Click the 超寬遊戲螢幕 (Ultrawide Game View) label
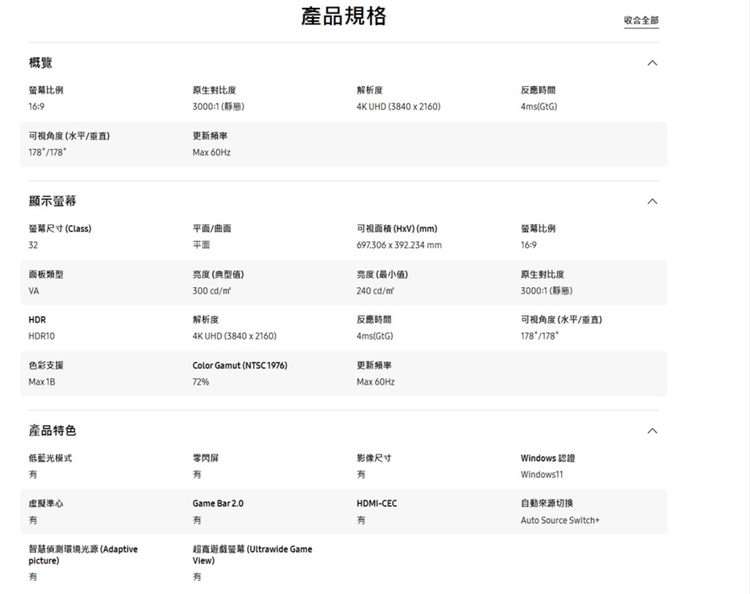Viewport: 750px width, 594px height. [252, 554]
